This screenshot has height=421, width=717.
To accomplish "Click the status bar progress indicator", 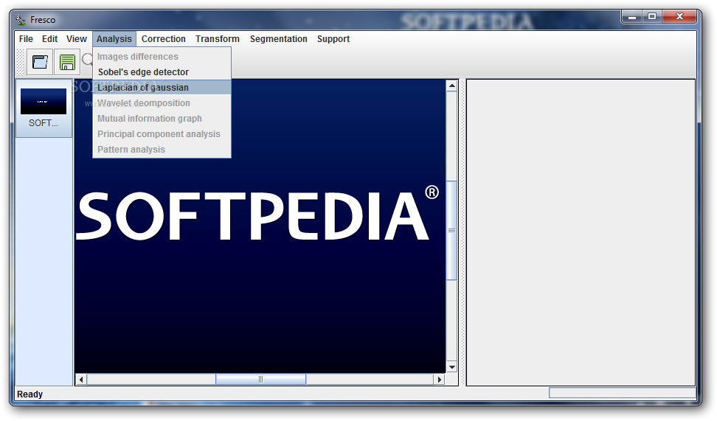I will pyautogui.click(x=622, y=393).
